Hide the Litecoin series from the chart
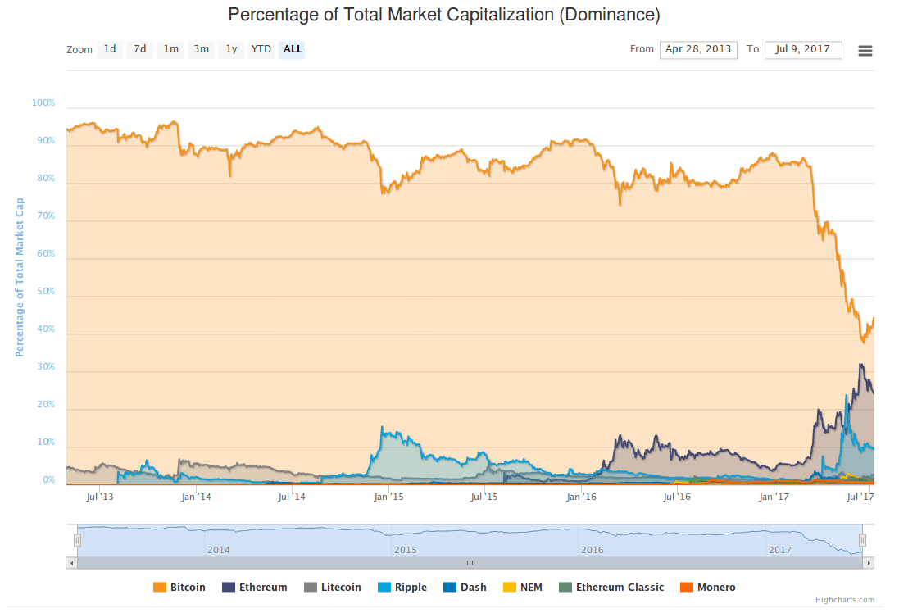This screenshot has width=899, height=613. (x=333, y=587)
